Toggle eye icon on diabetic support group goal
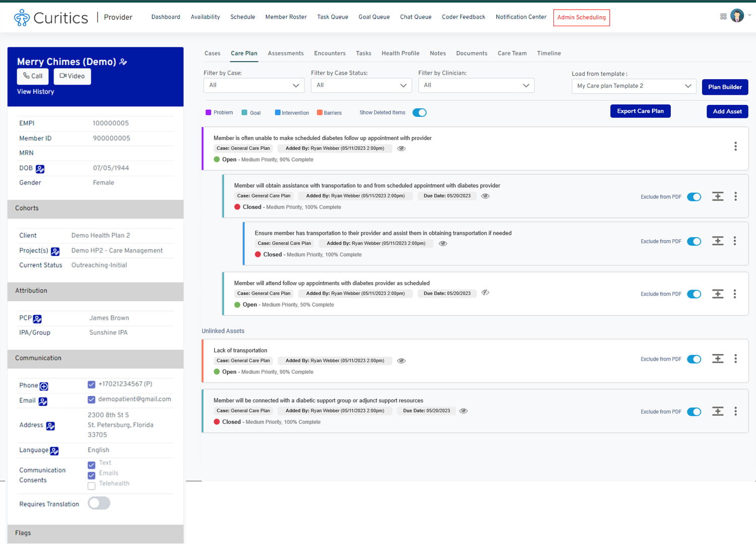 (464, 411)
